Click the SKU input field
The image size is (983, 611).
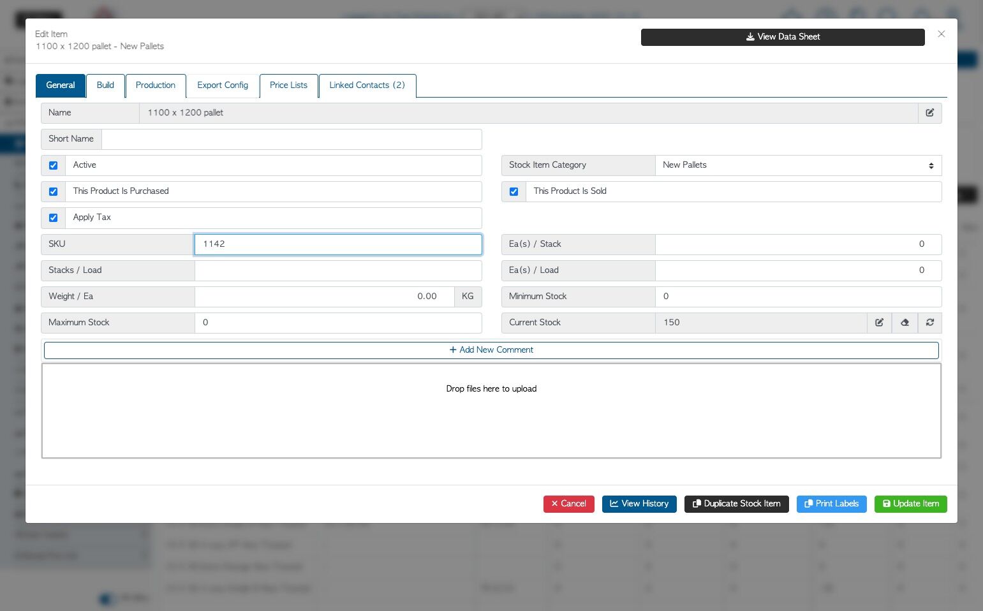(338, 244)
